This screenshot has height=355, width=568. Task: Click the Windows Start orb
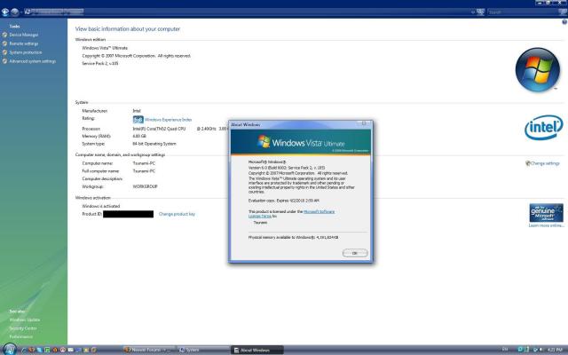click(9, 349)
